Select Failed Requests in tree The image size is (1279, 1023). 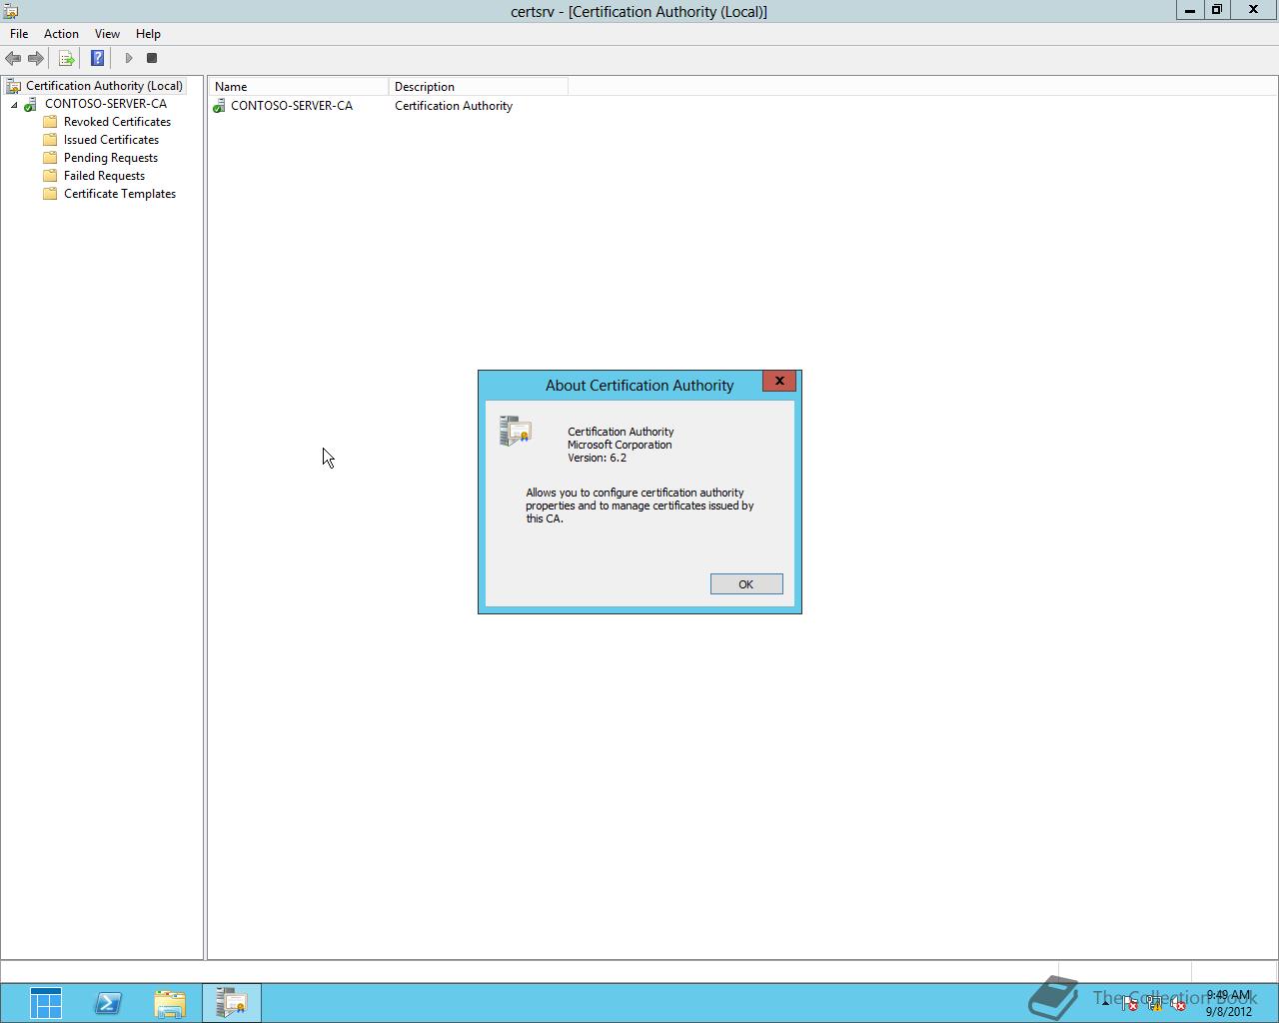point(104,176)
